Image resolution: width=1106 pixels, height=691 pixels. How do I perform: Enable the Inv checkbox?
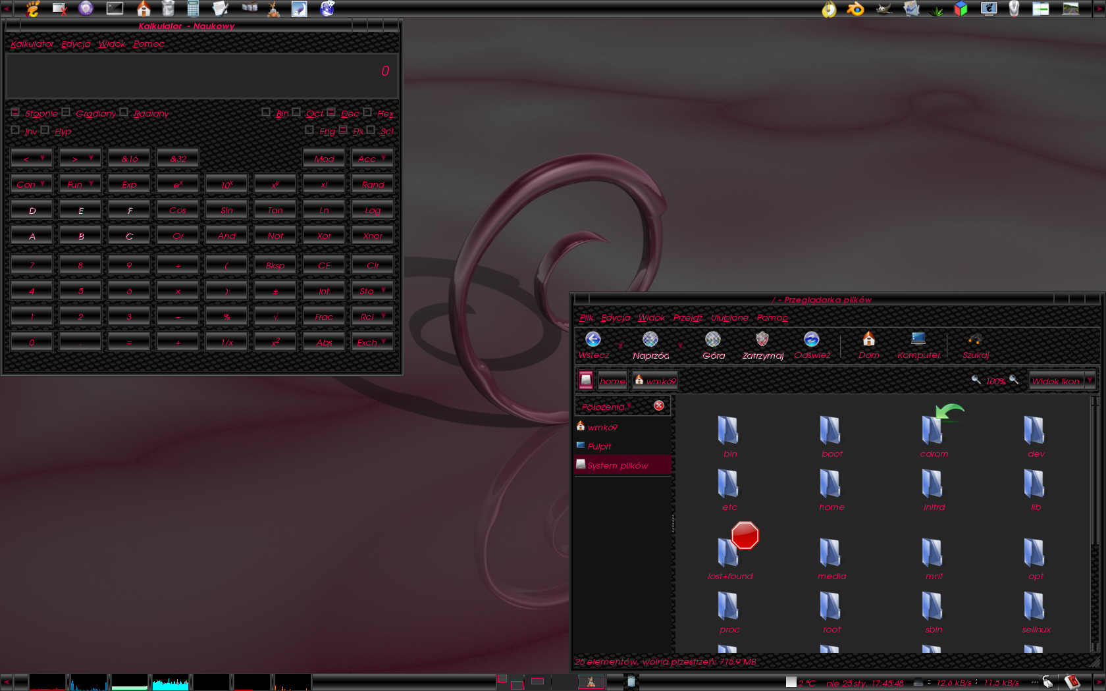[24, 131]
